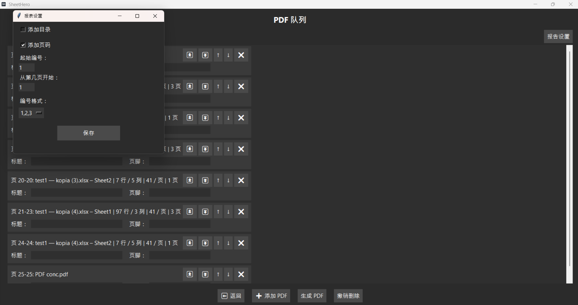This screenshot has height=305, width=578.
Task: Click the 生成 PDF button
Action: 312,296
